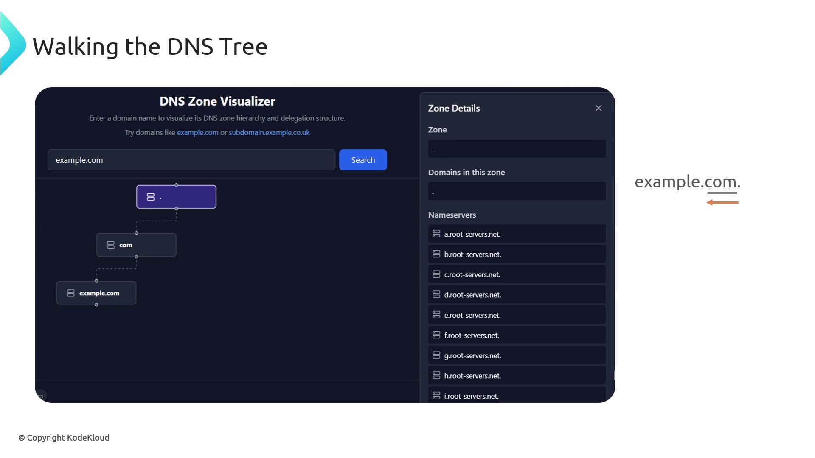Open the subdomain.example.co.uk suggestion link

[x=269, y=133]
